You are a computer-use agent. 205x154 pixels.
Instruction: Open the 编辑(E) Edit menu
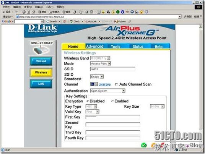(x=17, y=7)
